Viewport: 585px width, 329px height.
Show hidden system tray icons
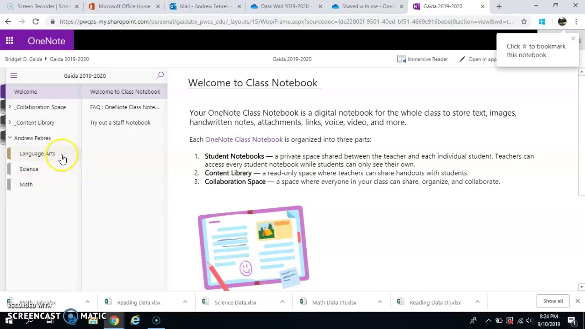(489, 321)
